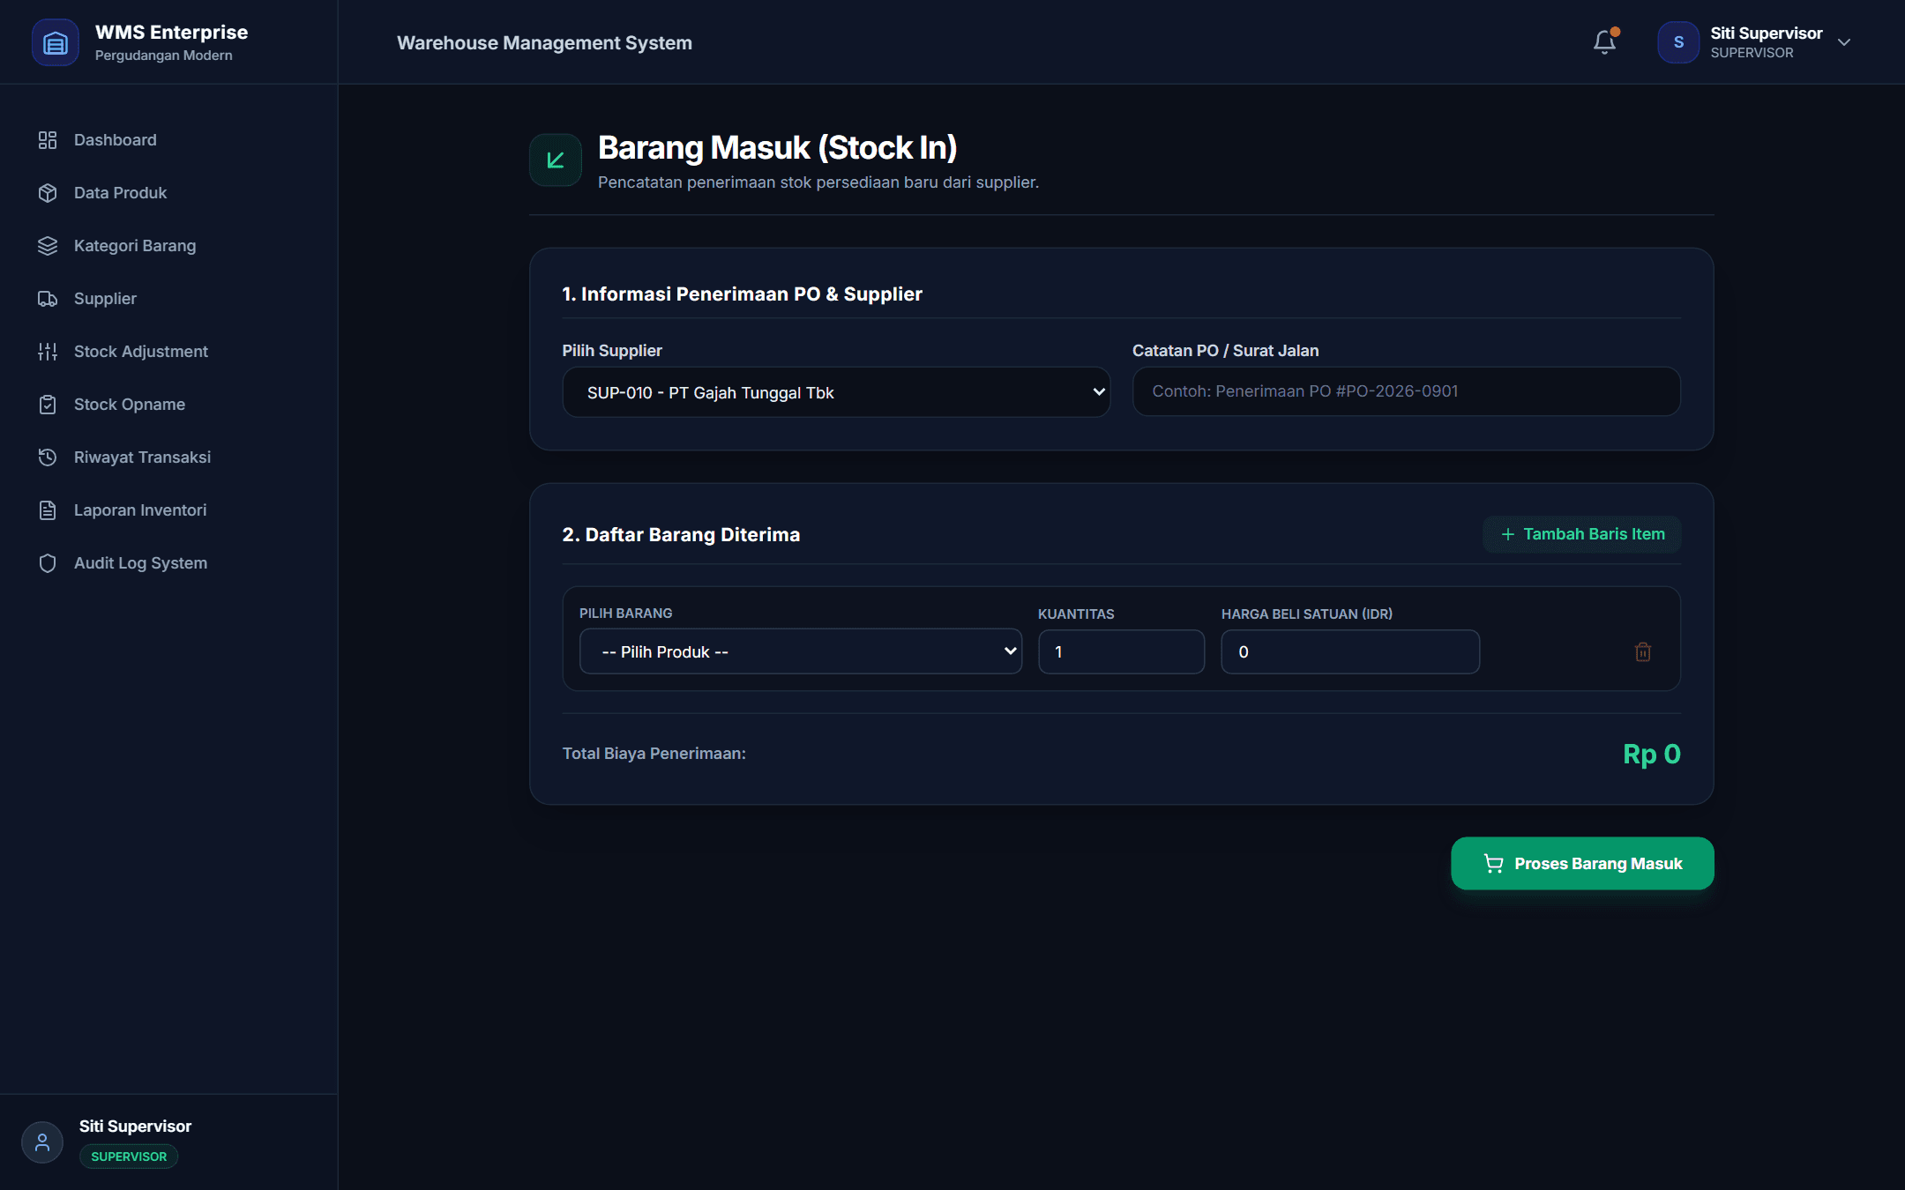Click the Stock Opname clipboard icon
Image resolution: width=1905 pixels, height=1190 pixels.
(48, 405)
